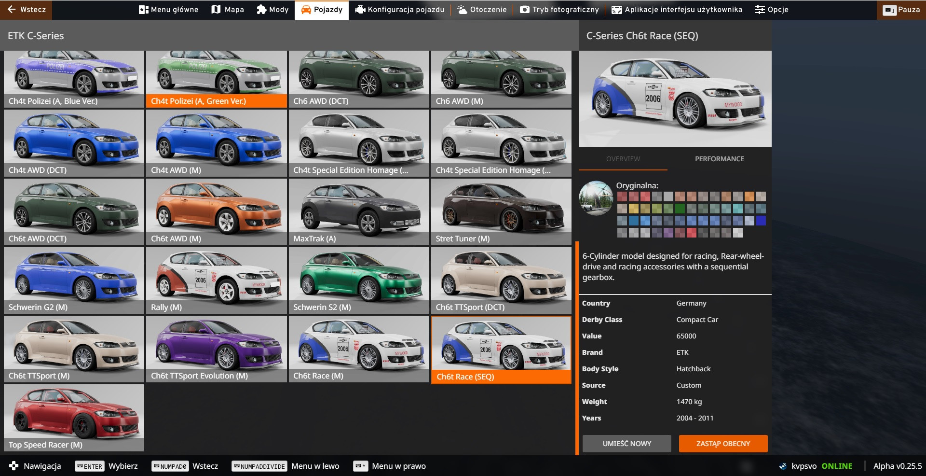Switch to the OVERVIEW tab
Viewport: 926px width, 476px height.
(x=623, y=159)
